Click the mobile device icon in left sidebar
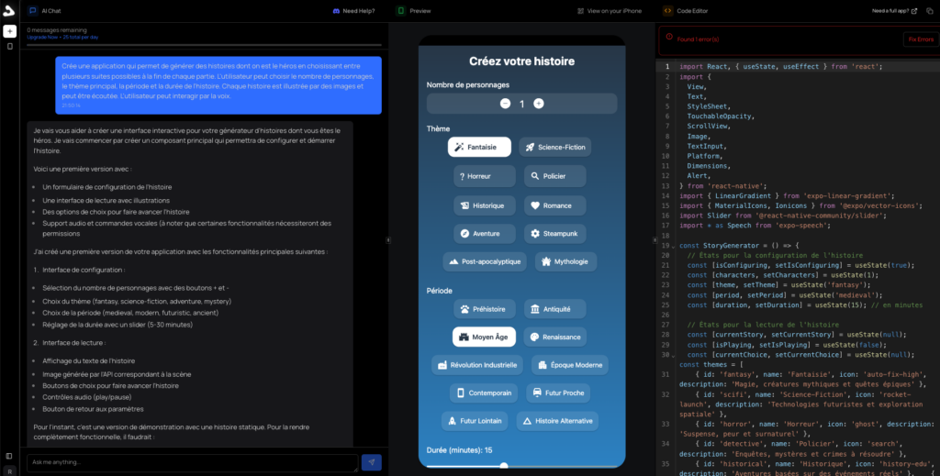The image size is (940, 476). [x=10, y=47]
